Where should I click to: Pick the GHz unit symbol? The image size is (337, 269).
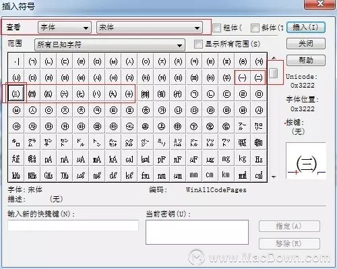point(49,175)
